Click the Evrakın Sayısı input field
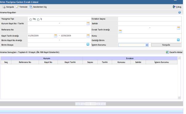Screen dimensions: 186x114 [x=150, y=19]
